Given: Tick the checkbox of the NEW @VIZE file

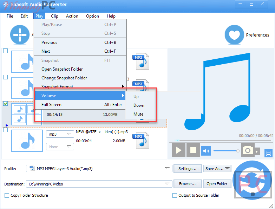Looking at the screenshot, I should pyautogui.click(x=5, y=130).
